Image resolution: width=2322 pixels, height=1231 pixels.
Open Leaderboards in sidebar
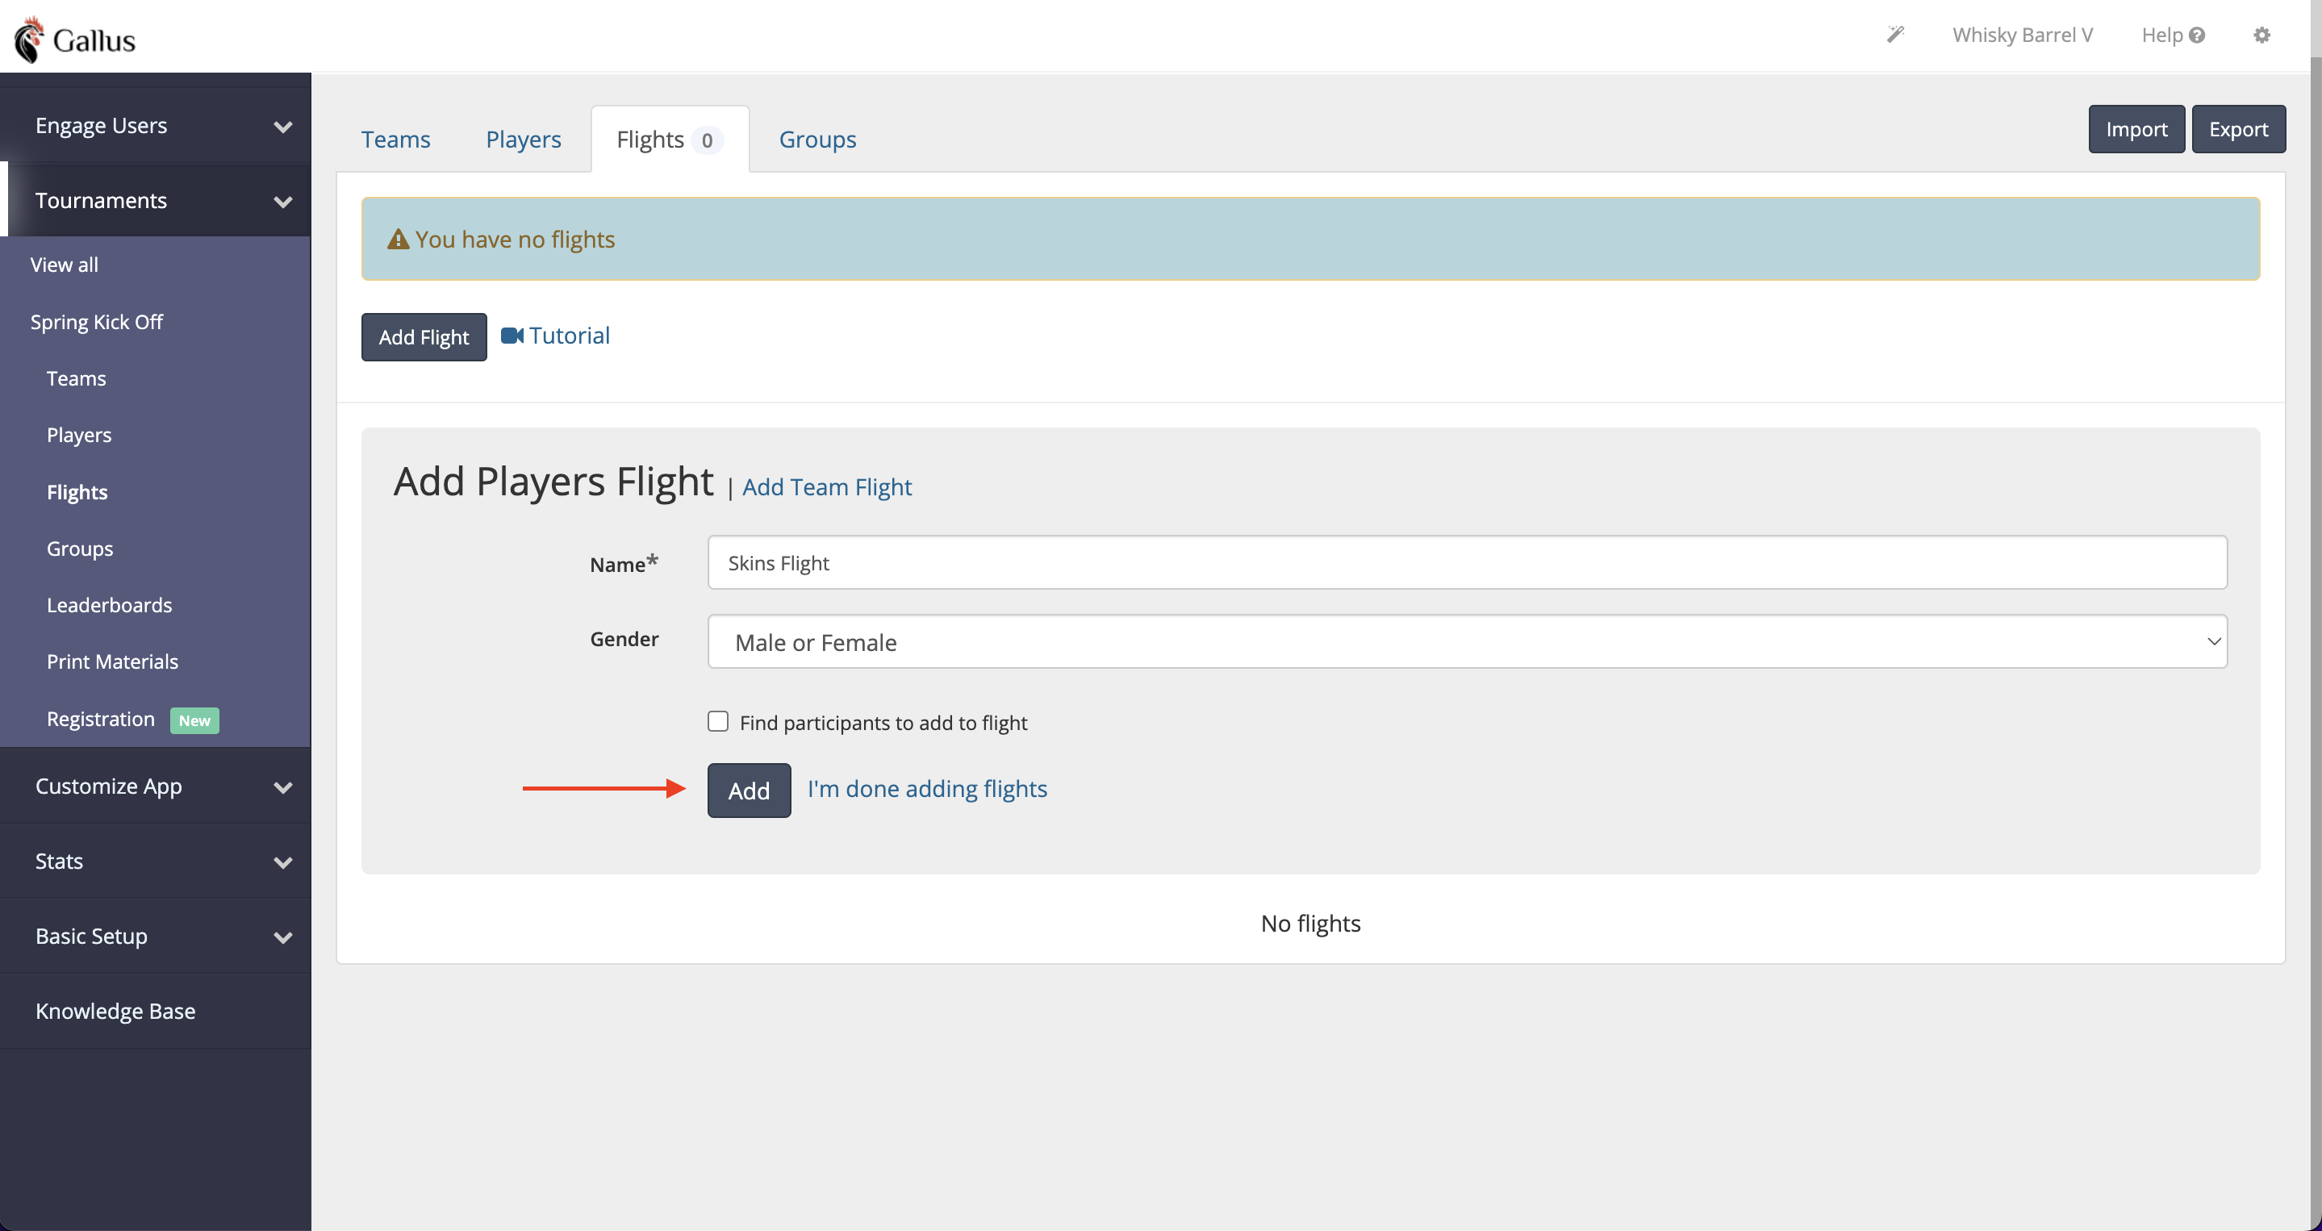point(109,605)
